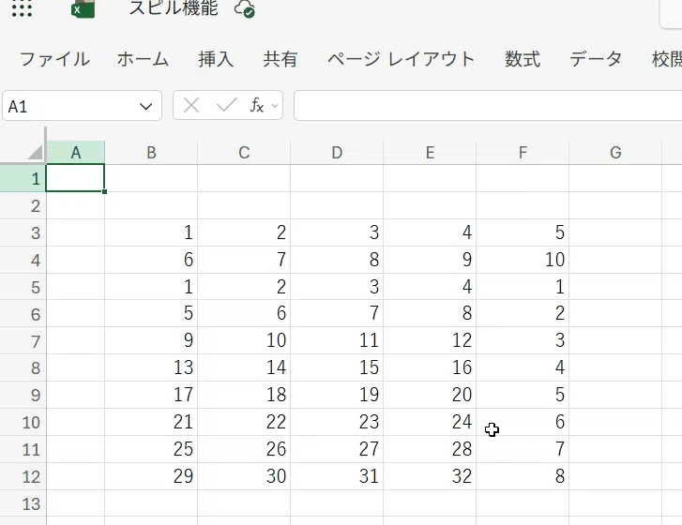This screenshot has height=525, width=682.
Task: Select cell C10 containing 22
Action: 244,422
